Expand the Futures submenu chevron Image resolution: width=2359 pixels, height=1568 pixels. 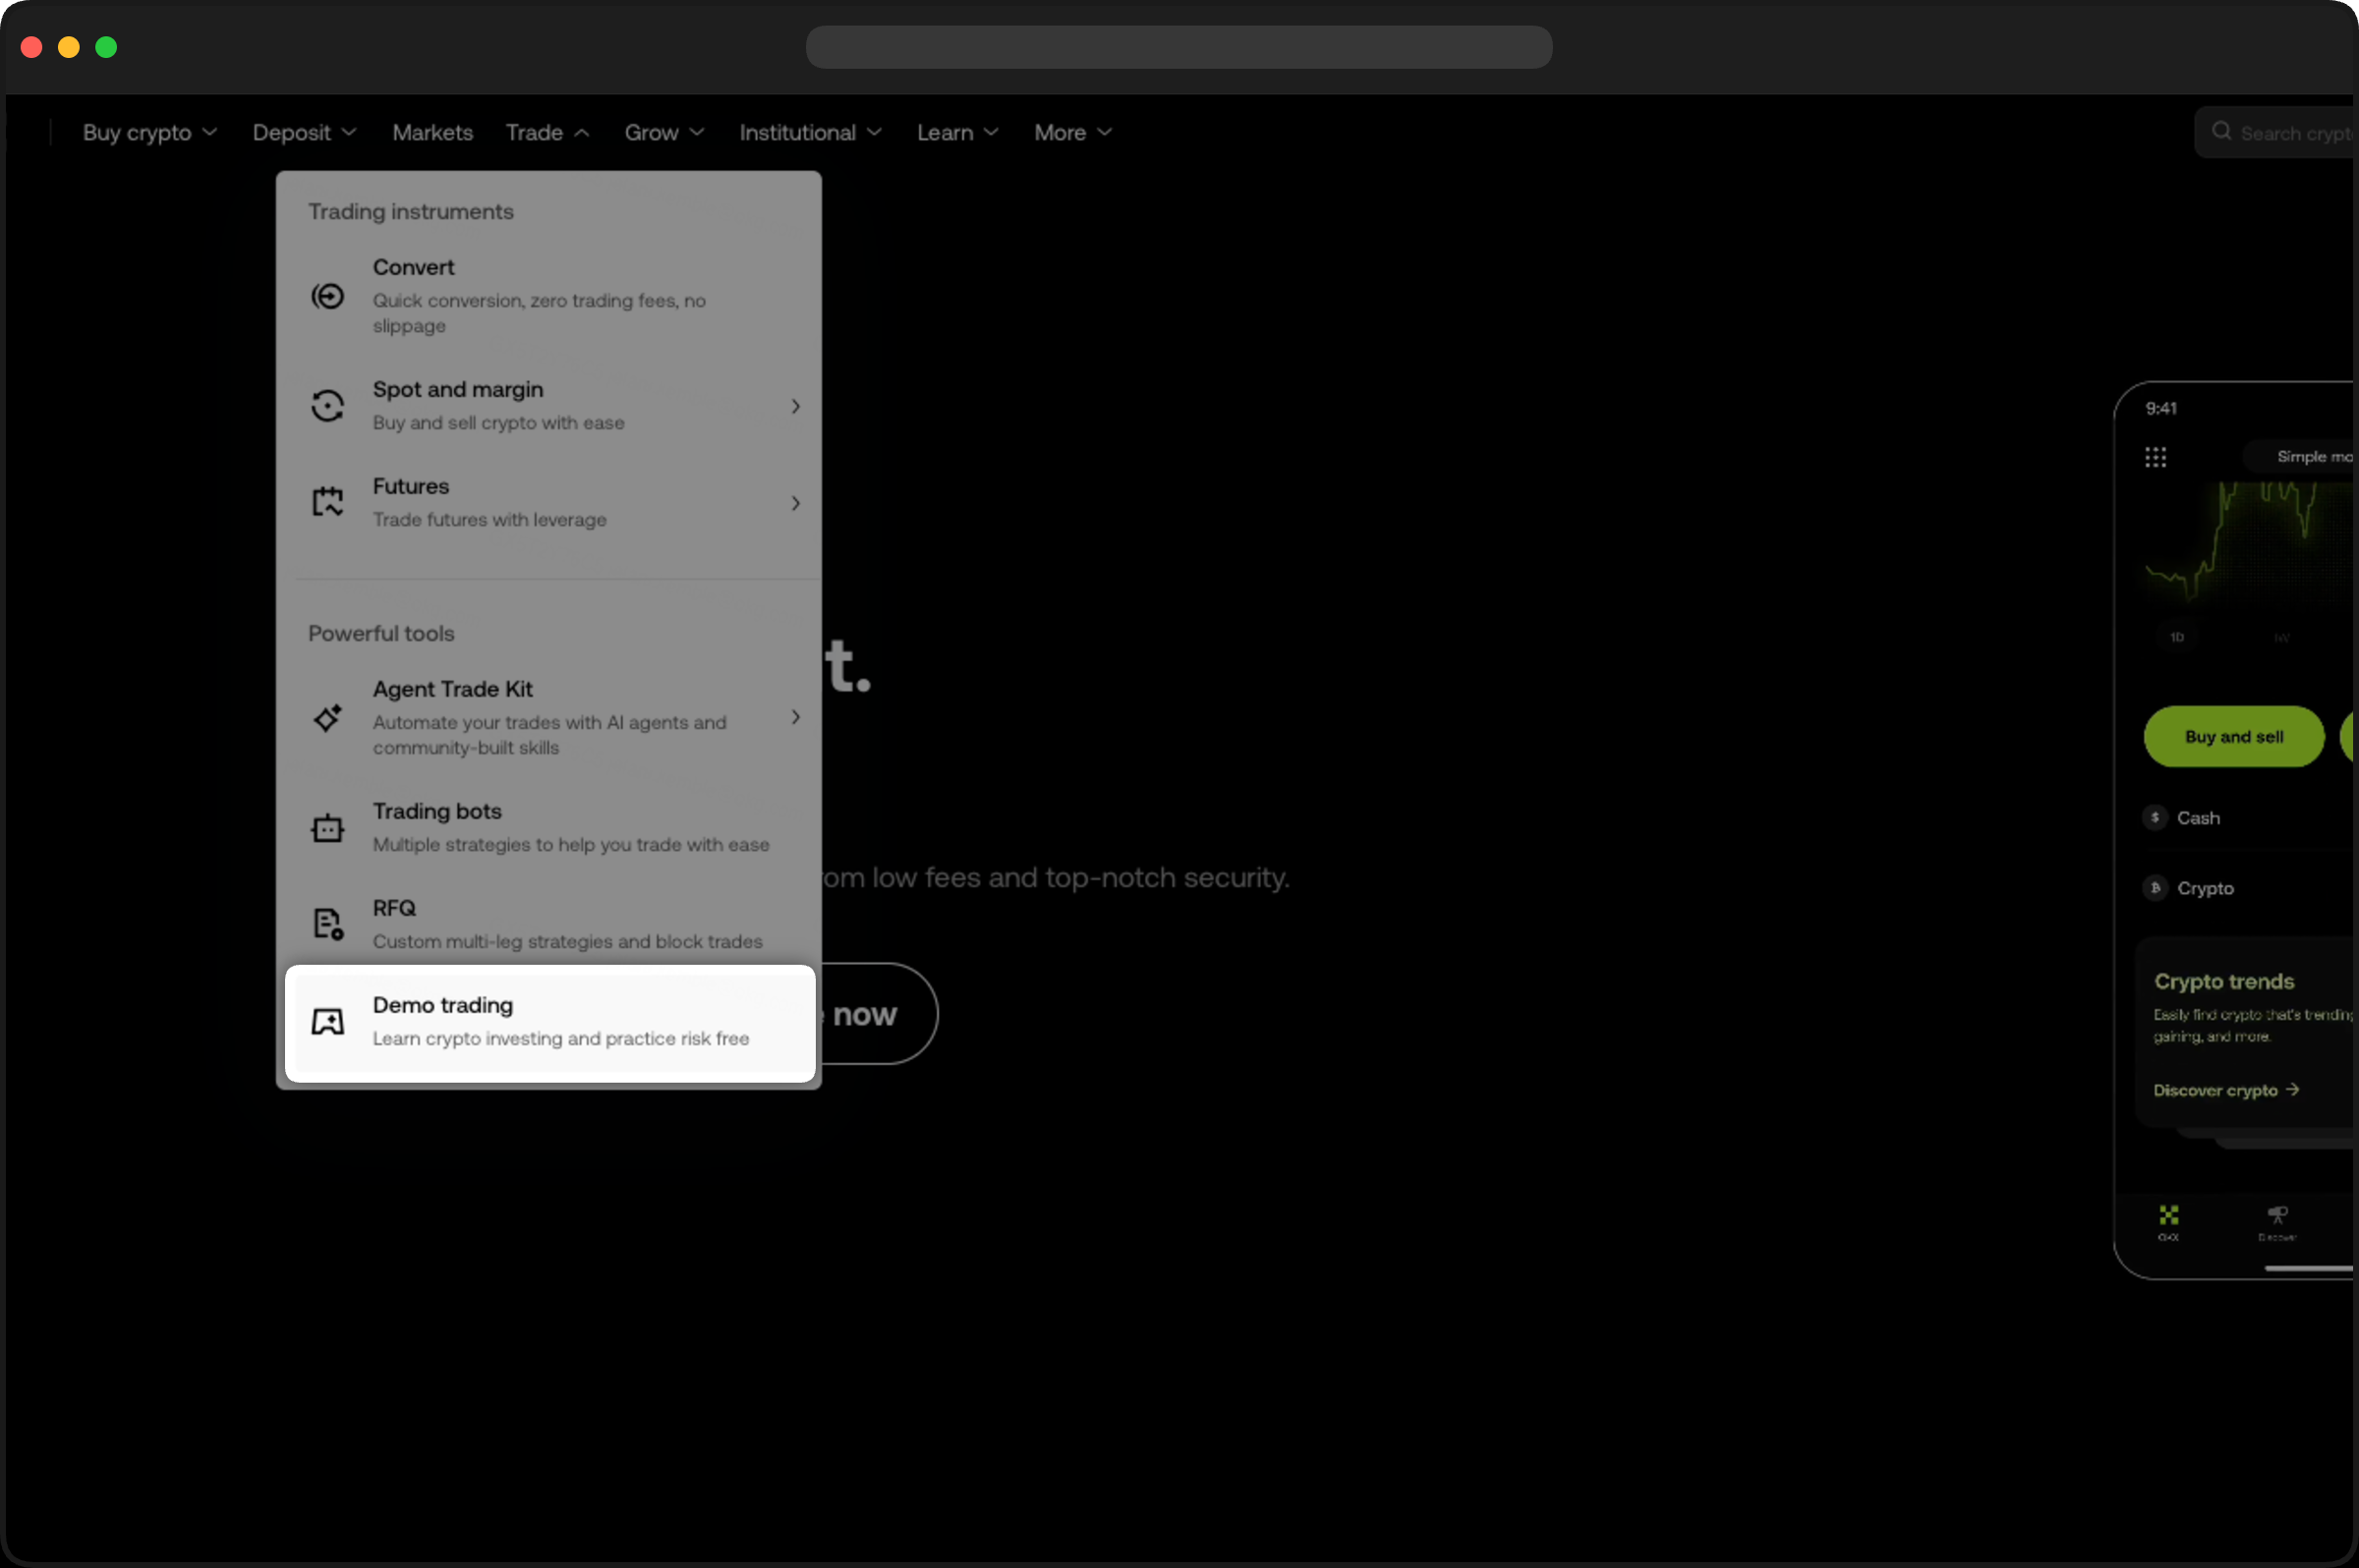pos(793,503)
